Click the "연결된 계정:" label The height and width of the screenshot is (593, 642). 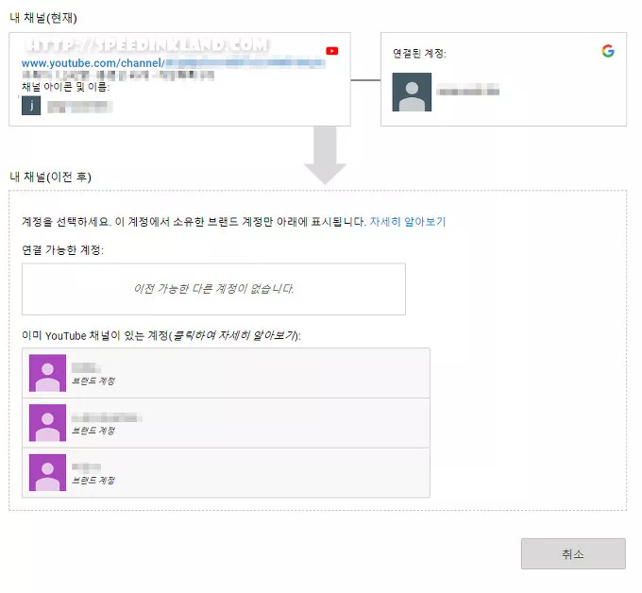tap(419, 54)
